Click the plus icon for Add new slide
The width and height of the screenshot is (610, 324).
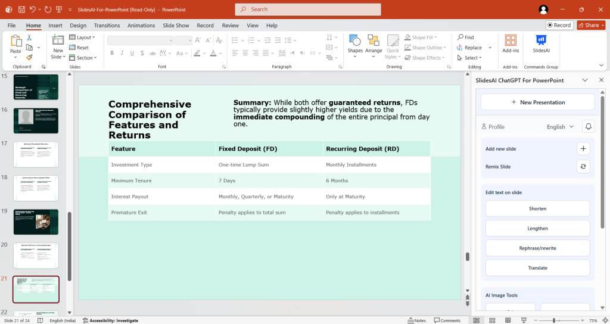583,149
